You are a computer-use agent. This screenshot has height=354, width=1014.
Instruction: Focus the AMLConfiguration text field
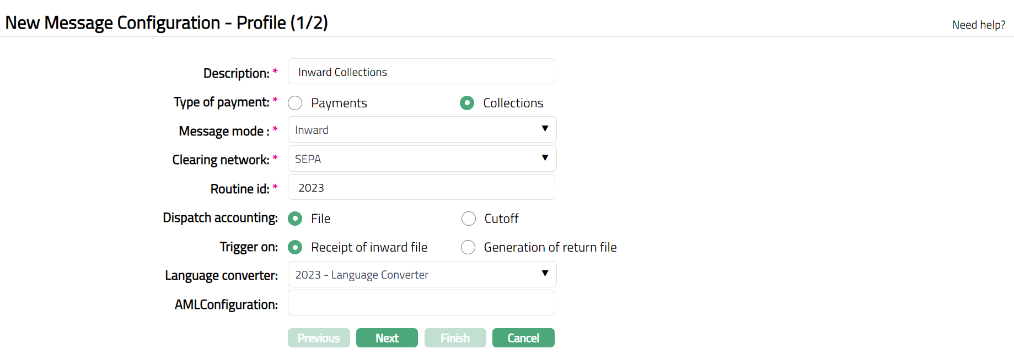tap(421, 303)
